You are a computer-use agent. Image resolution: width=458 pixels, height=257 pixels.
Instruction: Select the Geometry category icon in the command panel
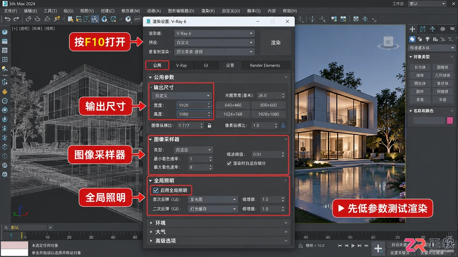(413, 39)
